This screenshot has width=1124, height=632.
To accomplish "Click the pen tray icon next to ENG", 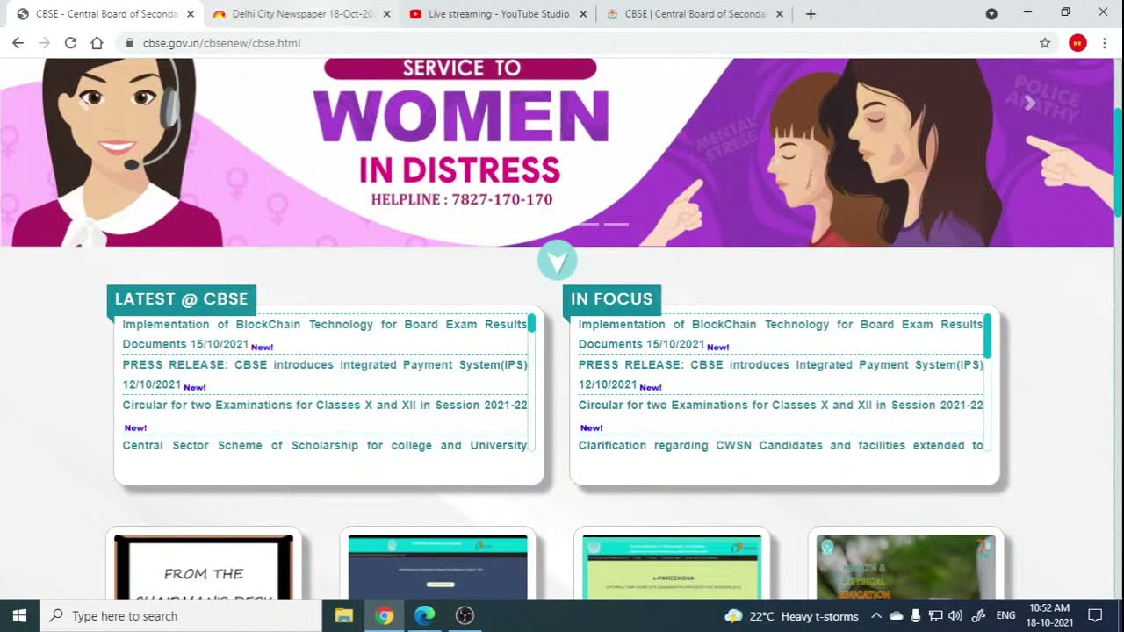I will 978,616.
